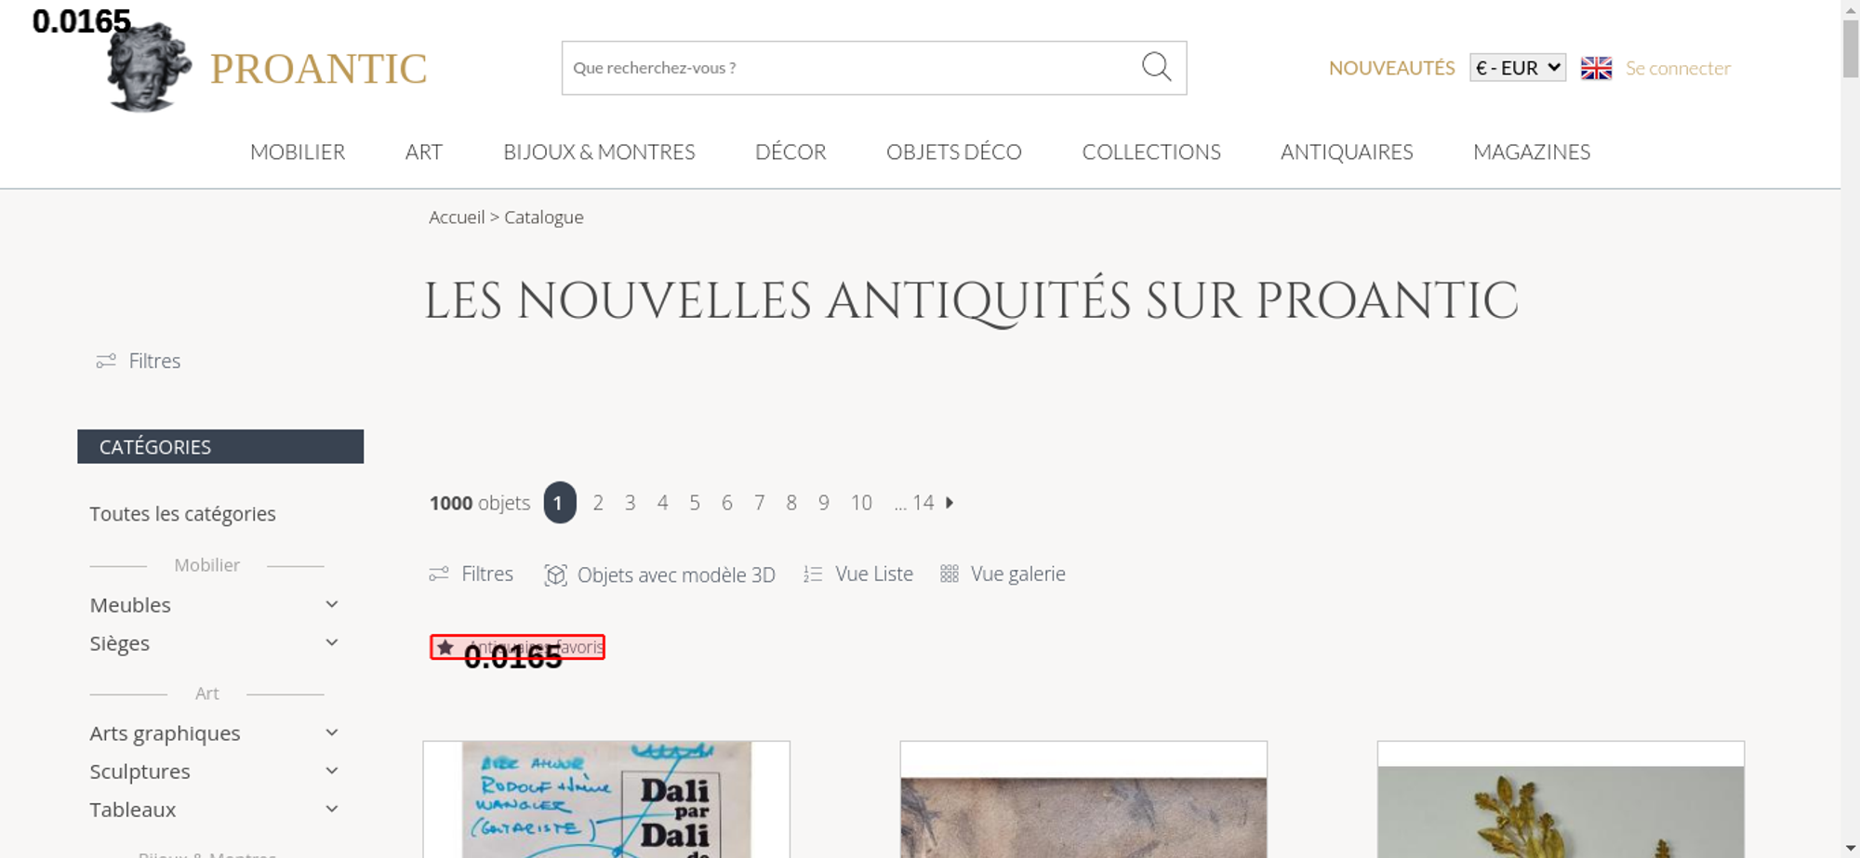Open Filtres icon in the sidebar
This screenshot has width=1860, height=858.
[106, 361]
